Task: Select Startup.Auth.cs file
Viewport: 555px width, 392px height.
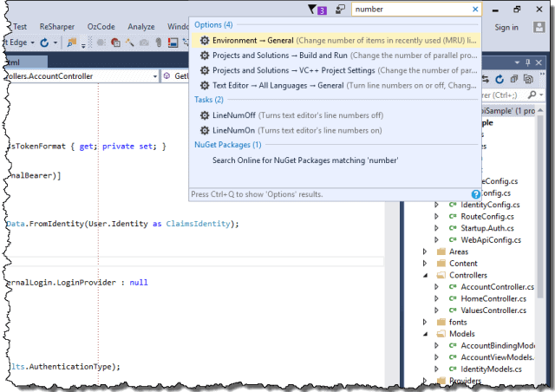Action: 487,228
